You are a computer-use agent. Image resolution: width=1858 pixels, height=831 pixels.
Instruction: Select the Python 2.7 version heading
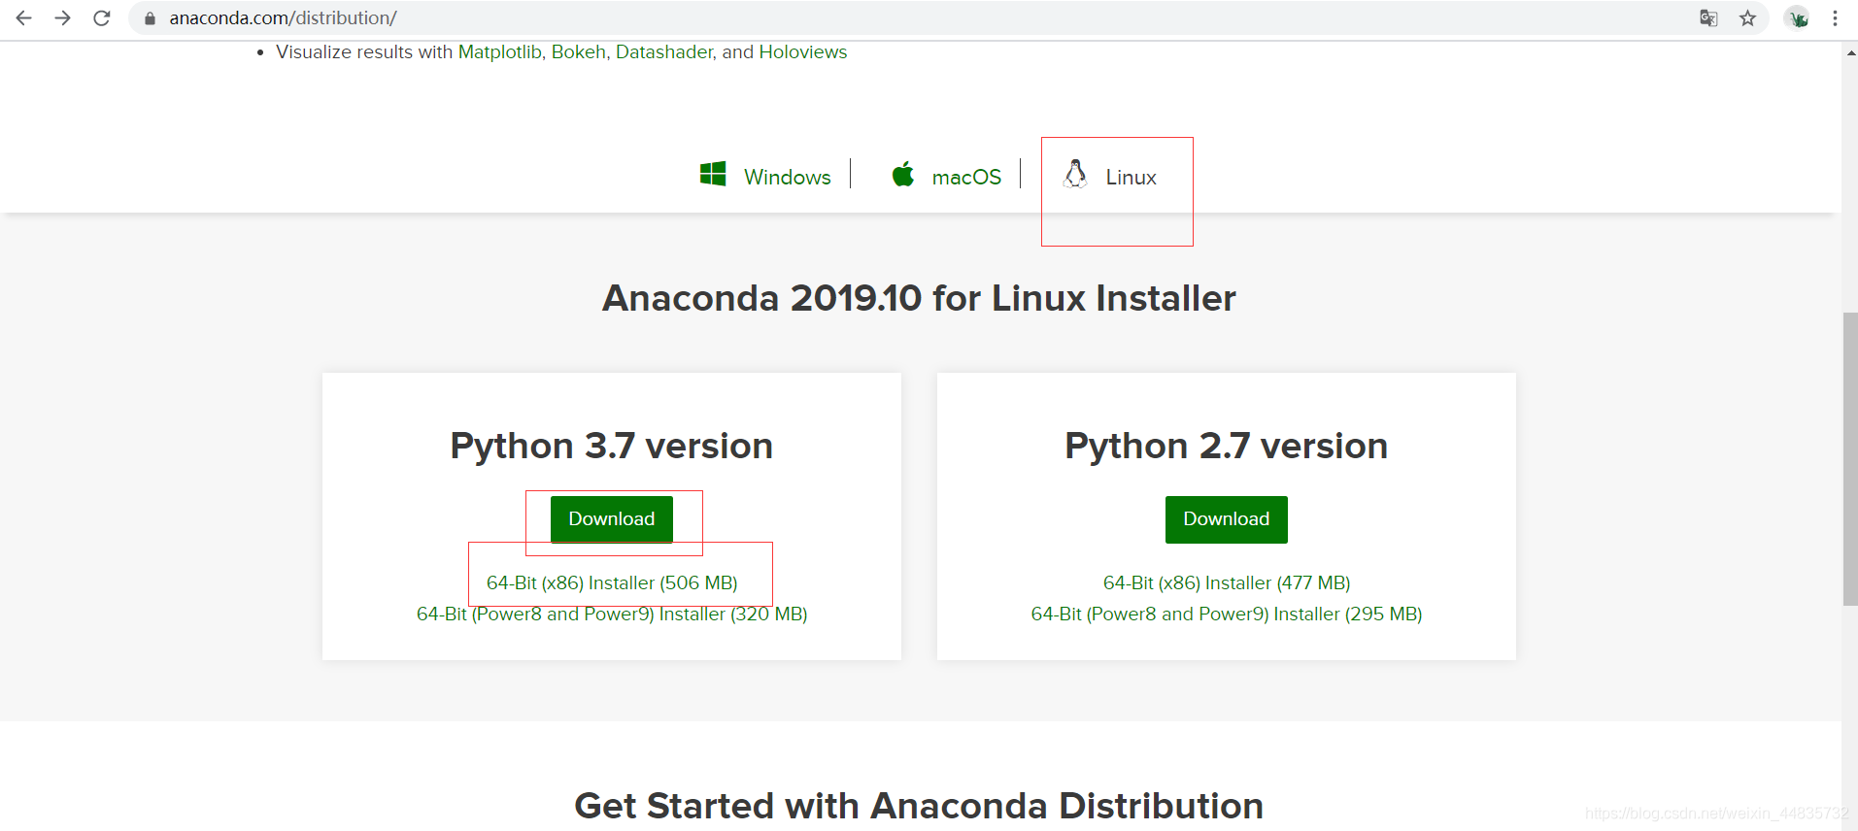click(x=1227, y=446)
